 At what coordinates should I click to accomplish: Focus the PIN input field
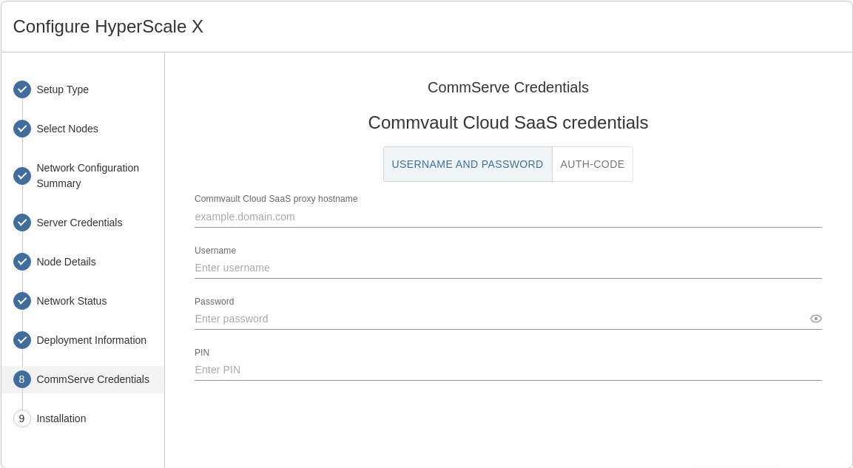coord(508,370)
